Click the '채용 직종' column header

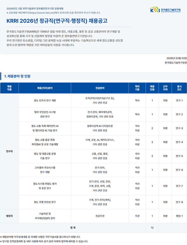[9, 88]
